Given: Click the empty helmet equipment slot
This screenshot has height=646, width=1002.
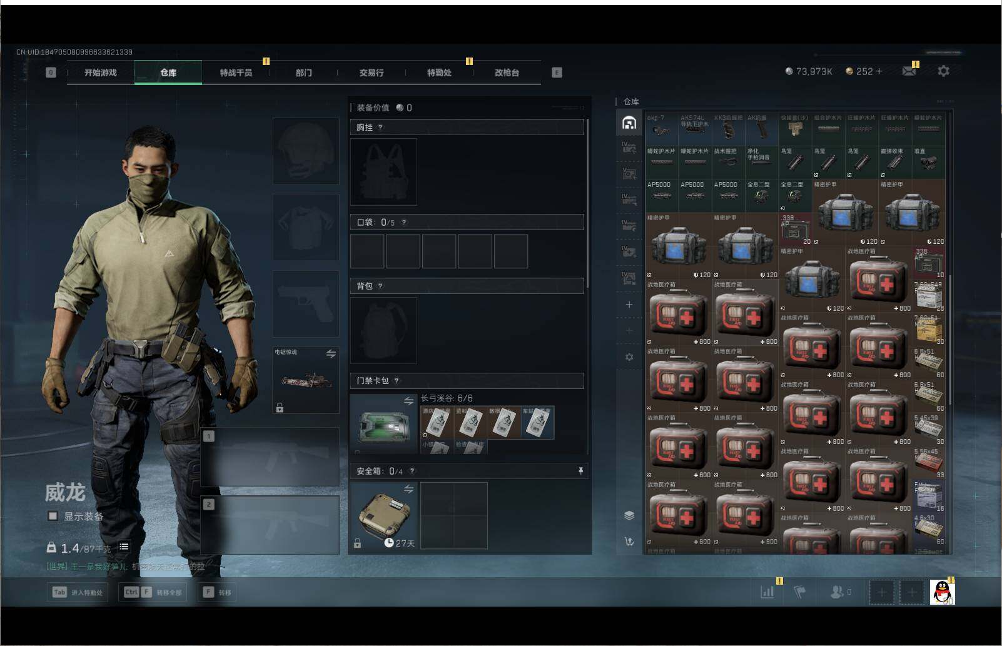Looking at the screenshot, I should tap(306, 151).
